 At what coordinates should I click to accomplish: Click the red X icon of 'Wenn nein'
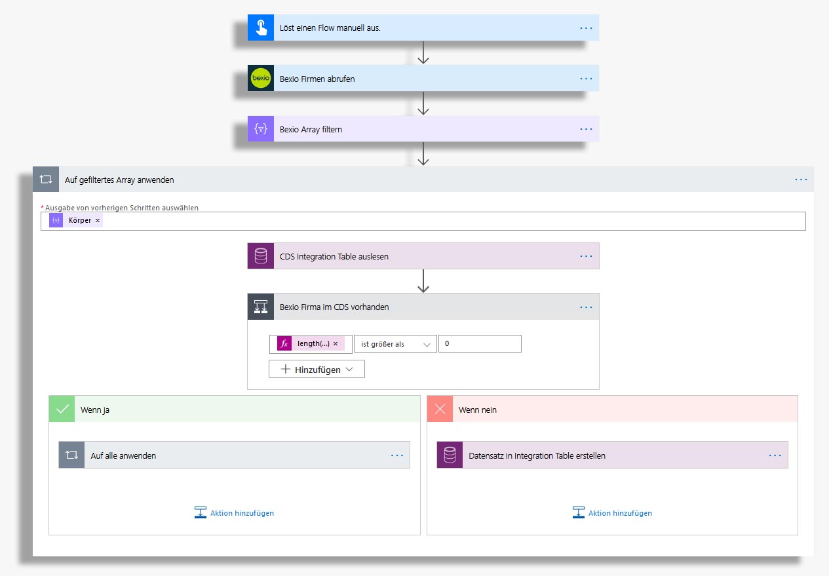(x=440, y=409)
